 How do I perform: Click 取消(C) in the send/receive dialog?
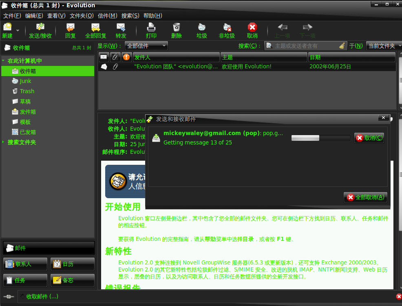tap(369, 138)
